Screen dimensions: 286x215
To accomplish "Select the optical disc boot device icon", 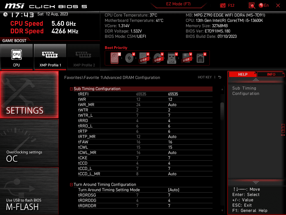I will (x=130, y=58).
